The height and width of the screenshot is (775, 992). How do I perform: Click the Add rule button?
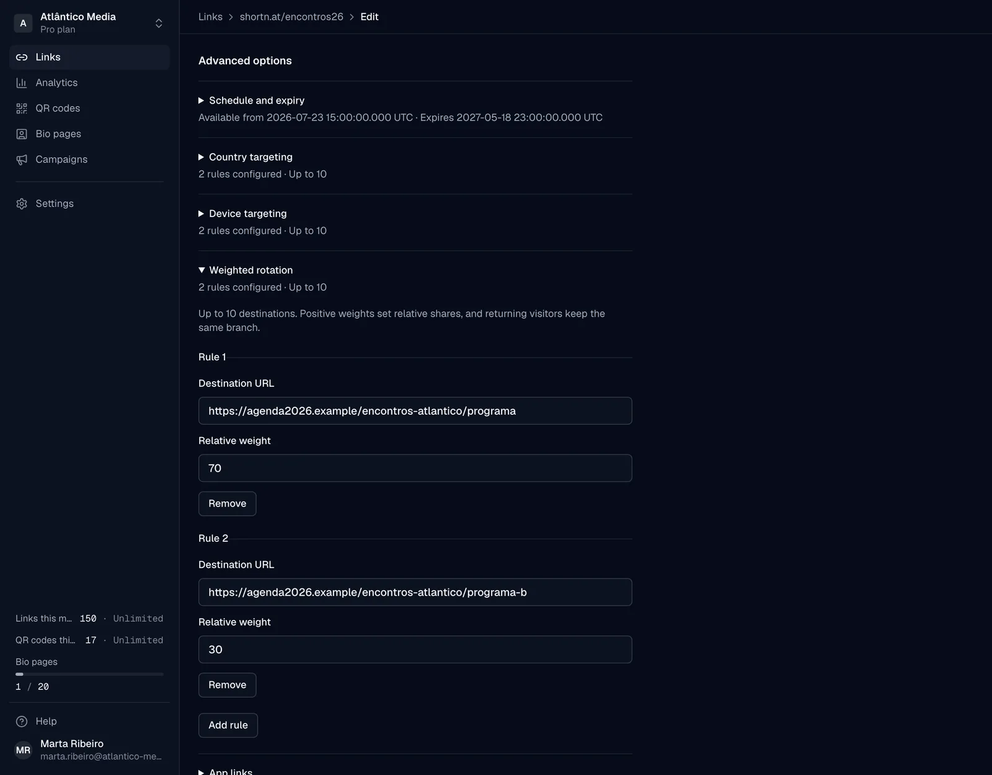click(228, 725)
